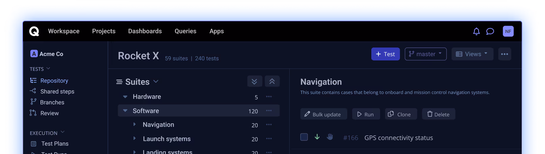Click test ID #166
The height and width of the screenshot is (154, 545).
tap(351, 138)
